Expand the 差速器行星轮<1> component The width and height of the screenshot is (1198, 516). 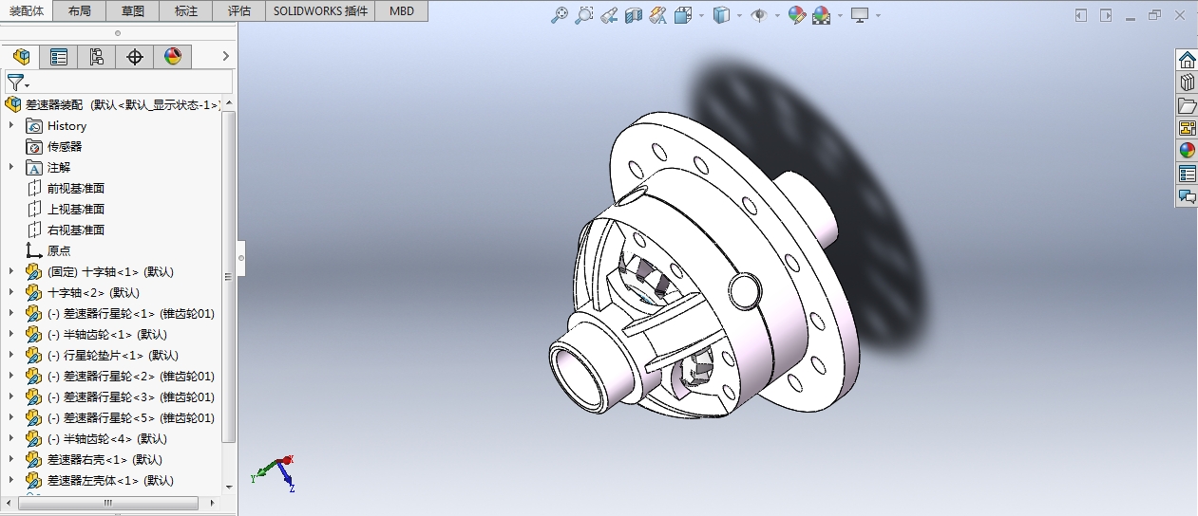[x=11, y=313]
